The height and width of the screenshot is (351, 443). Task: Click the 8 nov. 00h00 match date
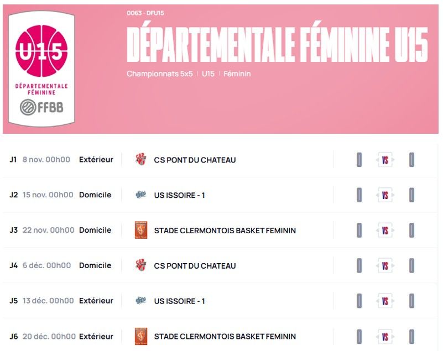(46, 159)
